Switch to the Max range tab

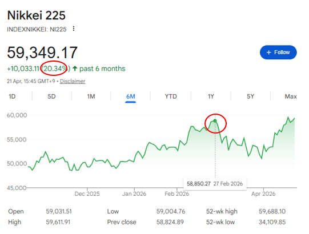click(x=291, y=96)
